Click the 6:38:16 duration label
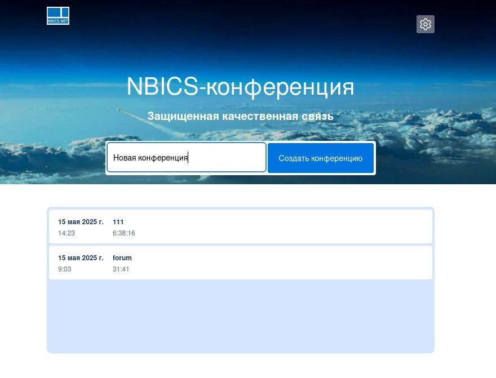The image size is (496, 378). (123, 233)
